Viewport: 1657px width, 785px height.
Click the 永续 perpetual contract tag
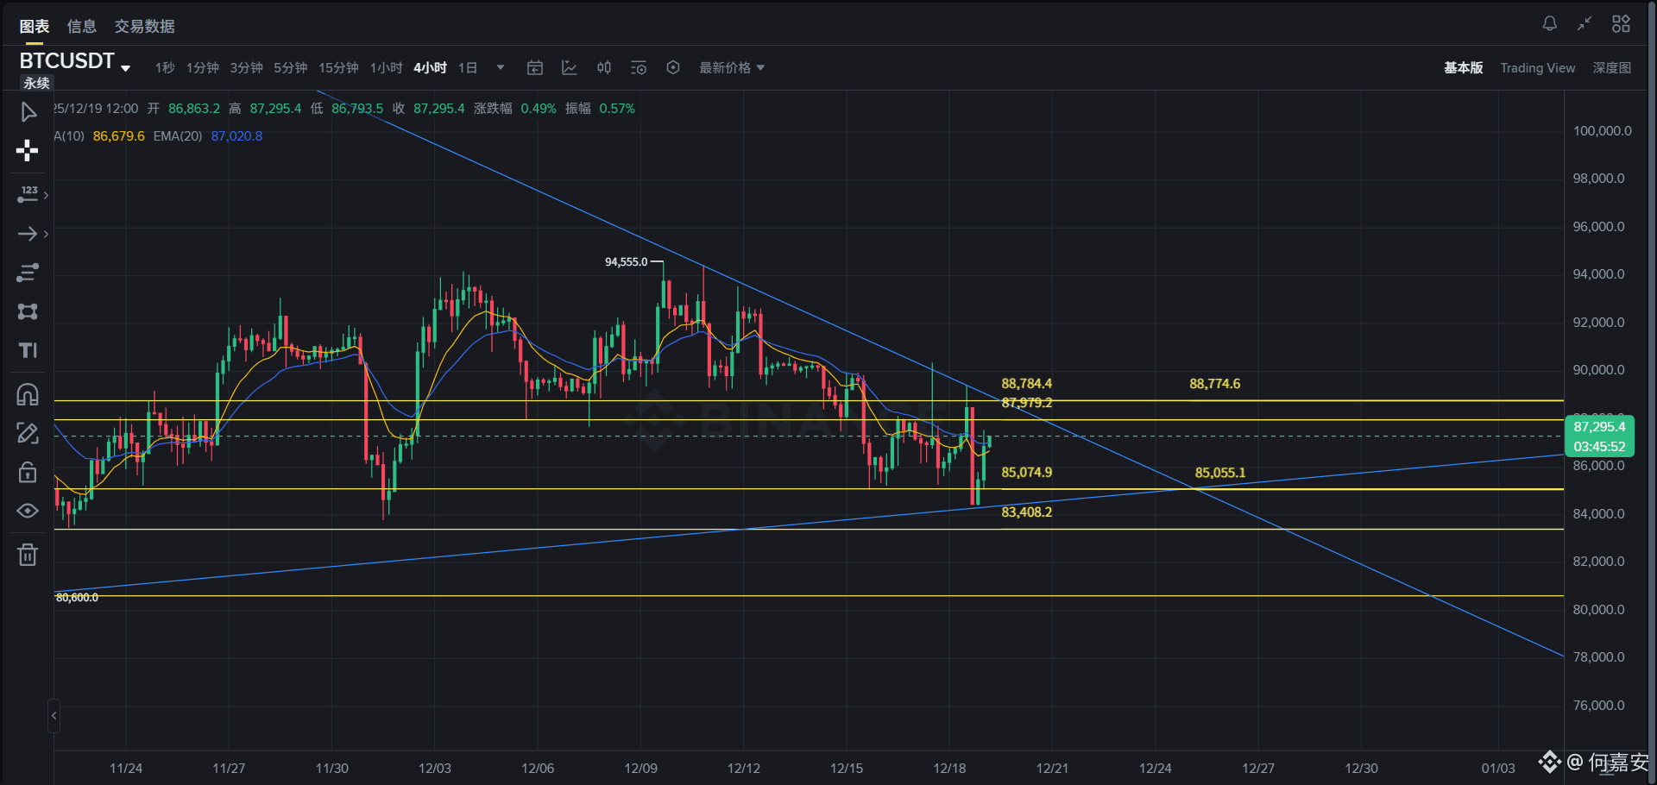tap(36, 83)
